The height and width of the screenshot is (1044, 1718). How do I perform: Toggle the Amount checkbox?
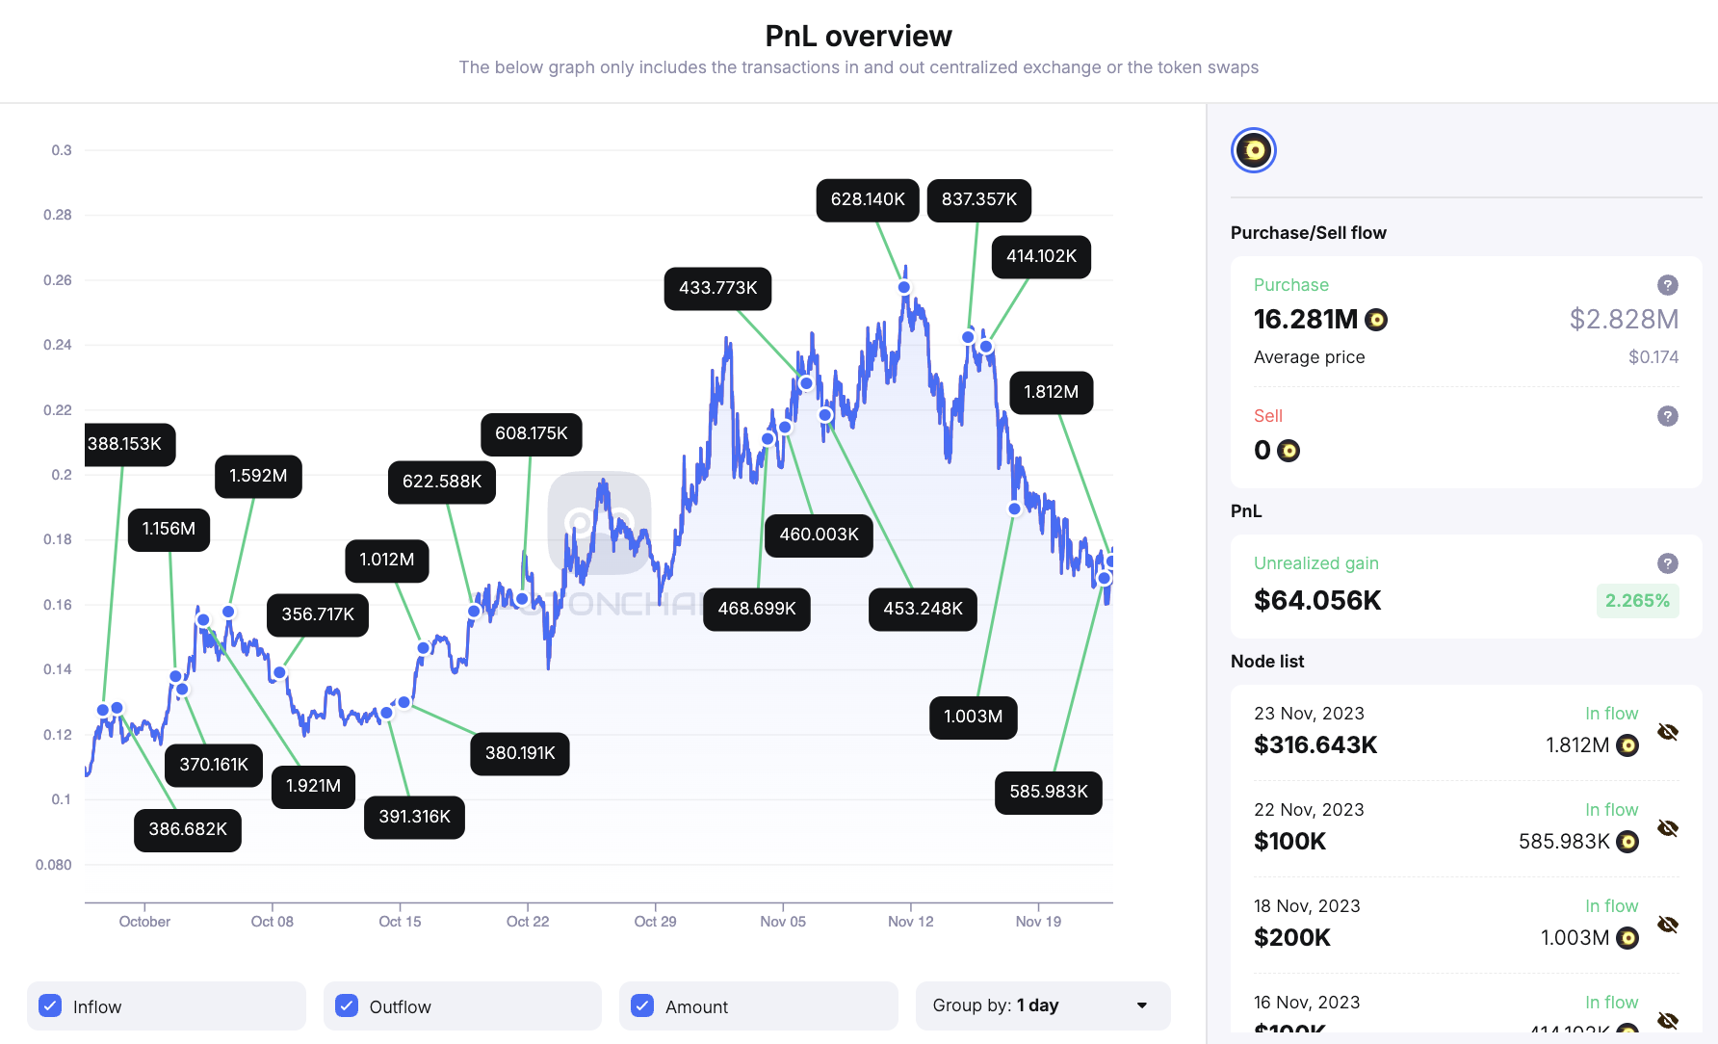pyautogui.click(x=642, y=1005)
